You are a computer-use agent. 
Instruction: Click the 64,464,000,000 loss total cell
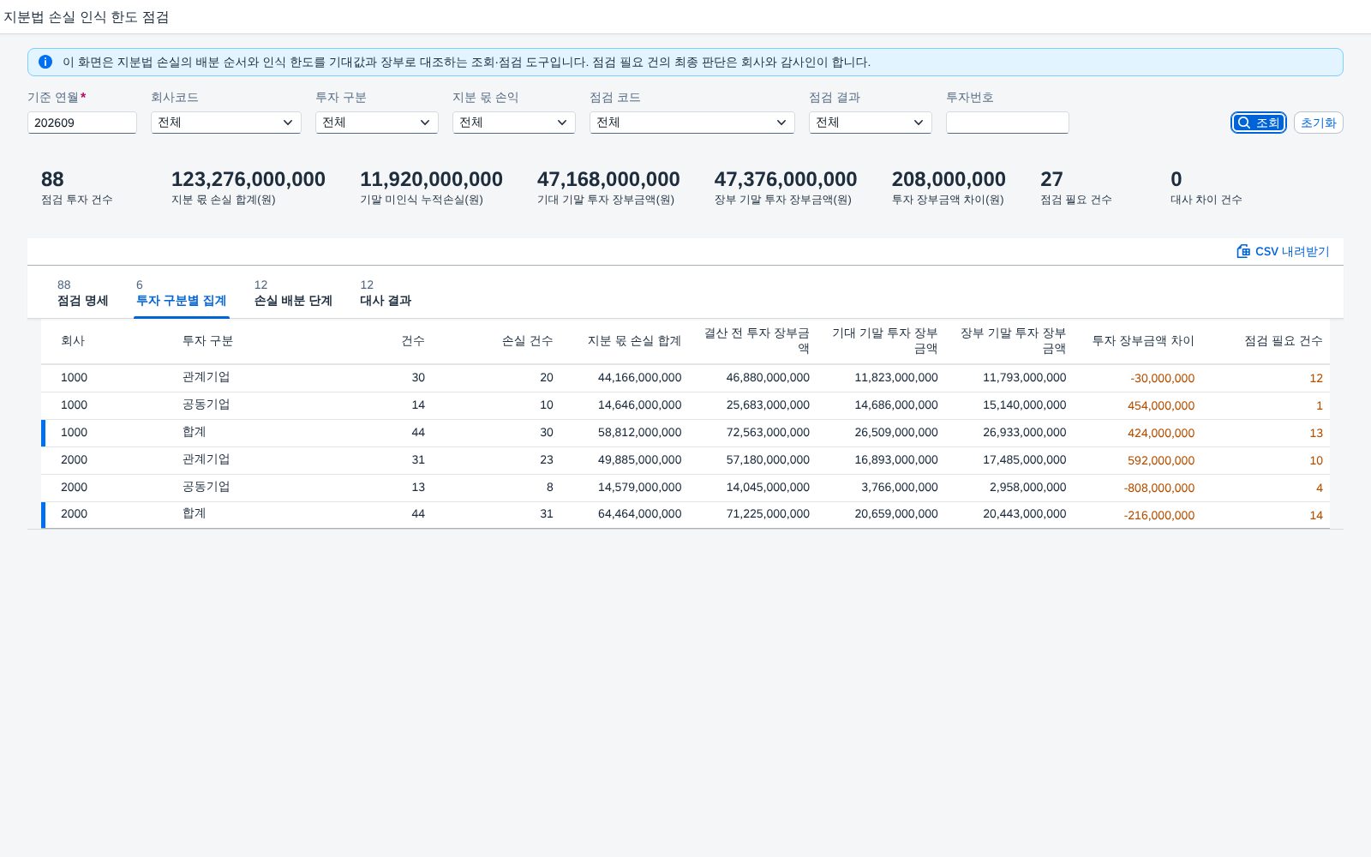click(640, 513)
